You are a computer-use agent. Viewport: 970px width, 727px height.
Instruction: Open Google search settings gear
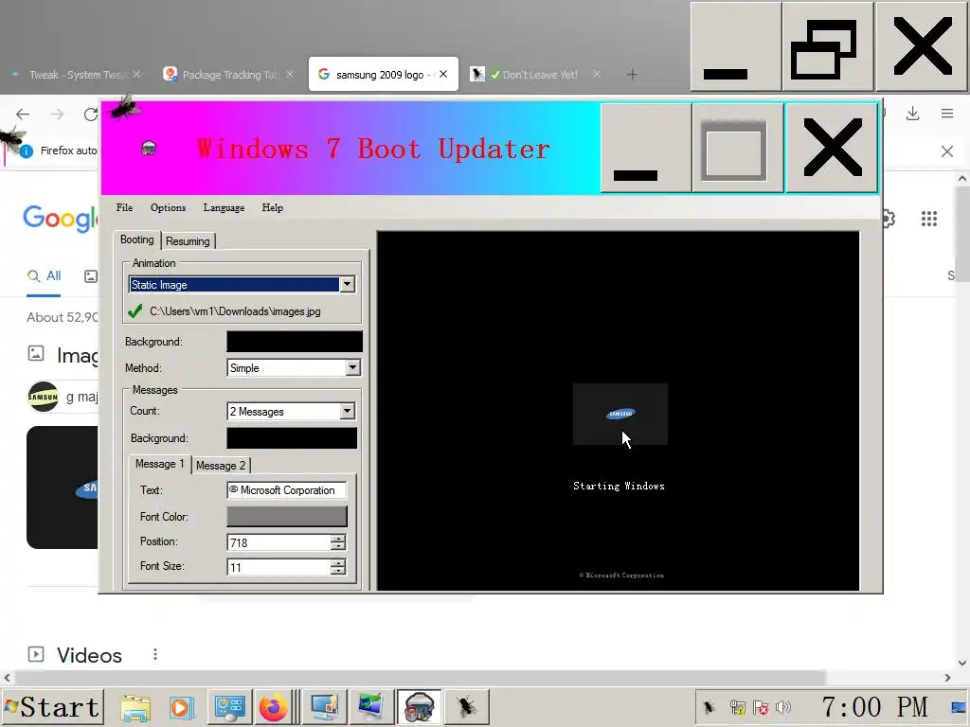(x=889, y=219)
